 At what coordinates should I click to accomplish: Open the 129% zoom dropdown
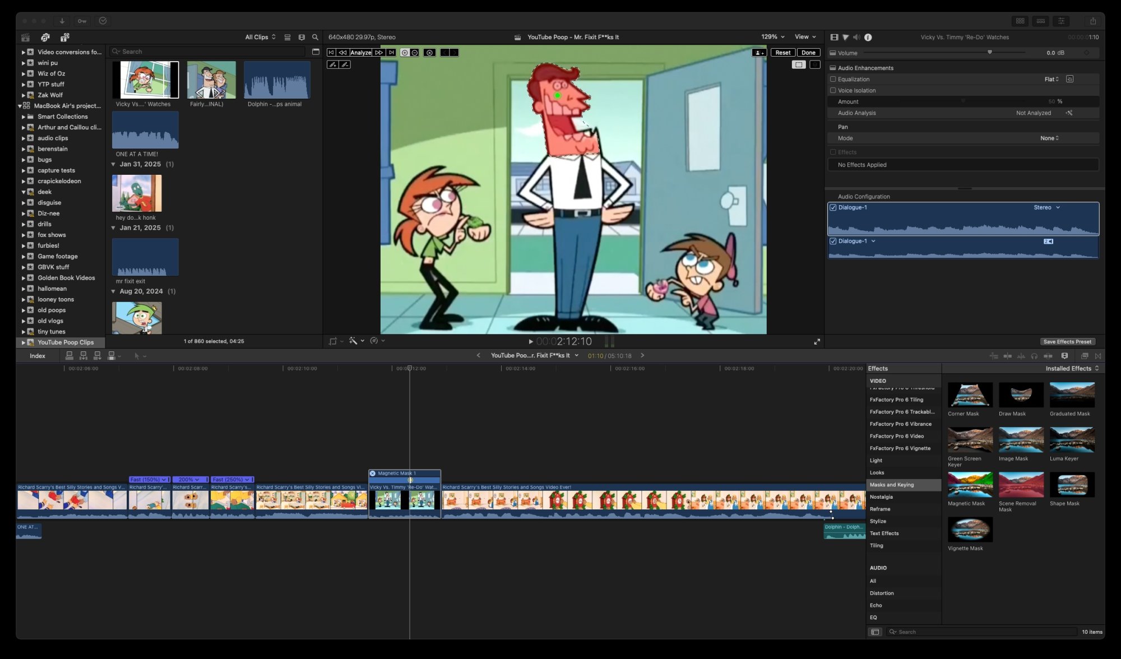772,37
